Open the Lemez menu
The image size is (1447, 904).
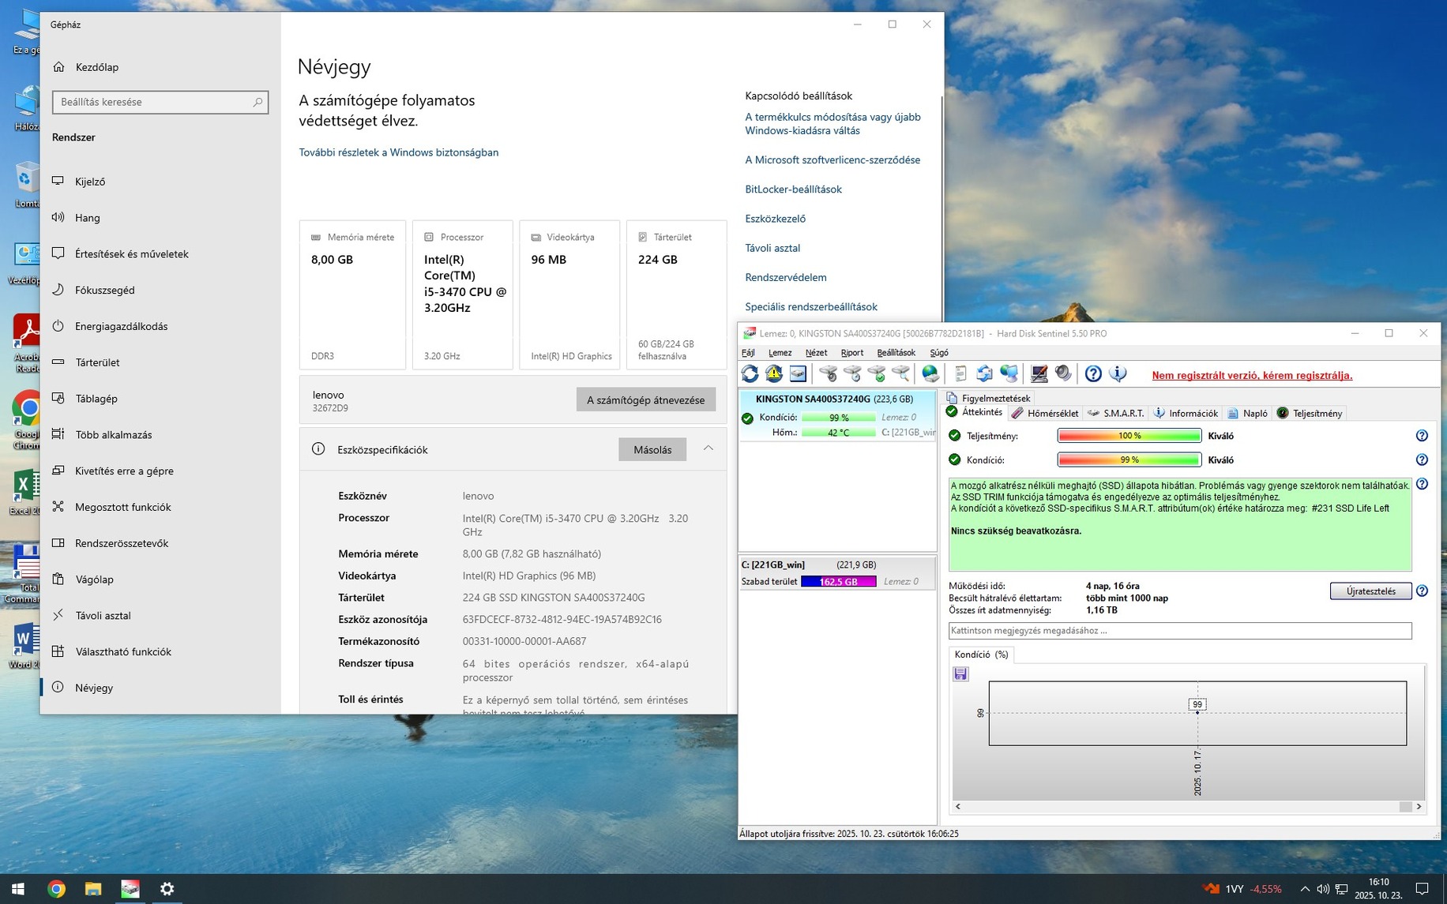point(780,353)
